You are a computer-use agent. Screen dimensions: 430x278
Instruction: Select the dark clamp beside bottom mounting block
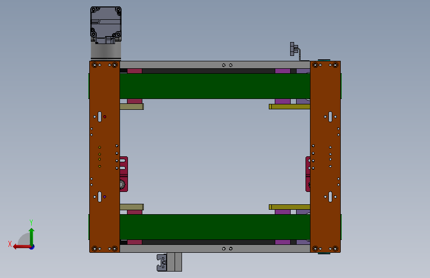click(162, 263)
